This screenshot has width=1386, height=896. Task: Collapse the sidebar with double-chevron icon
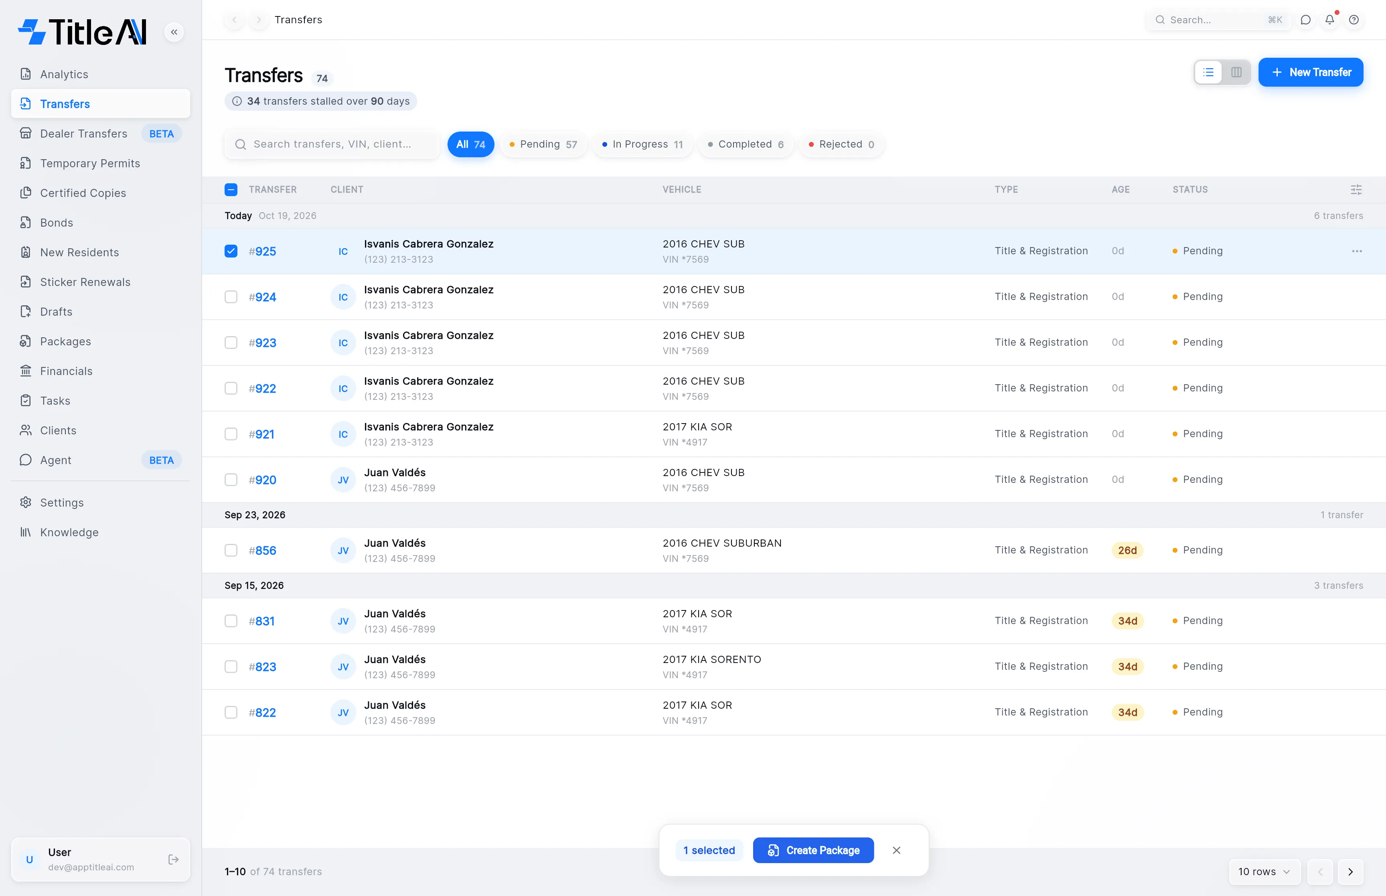174,32
